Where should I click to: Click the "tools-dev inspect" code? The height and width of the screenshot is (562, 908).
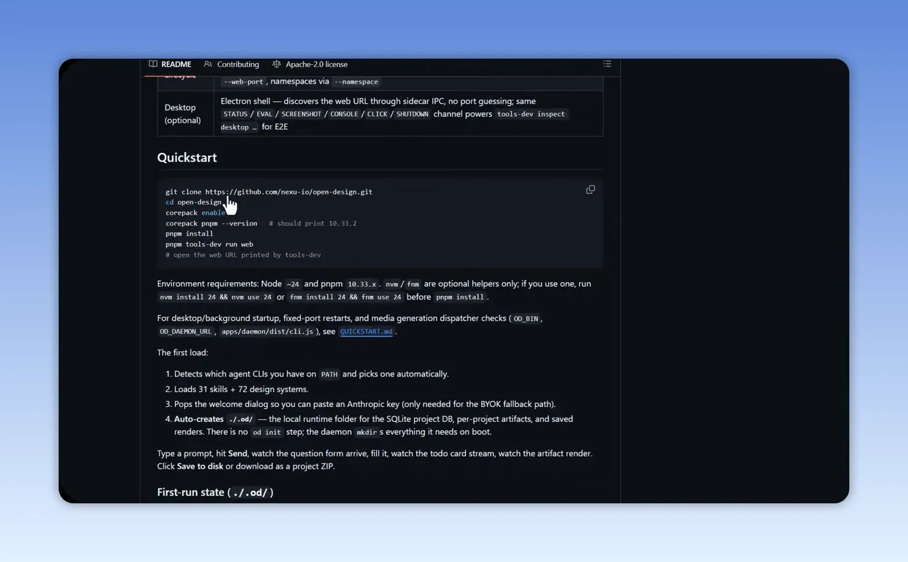(x=531, y=114)
